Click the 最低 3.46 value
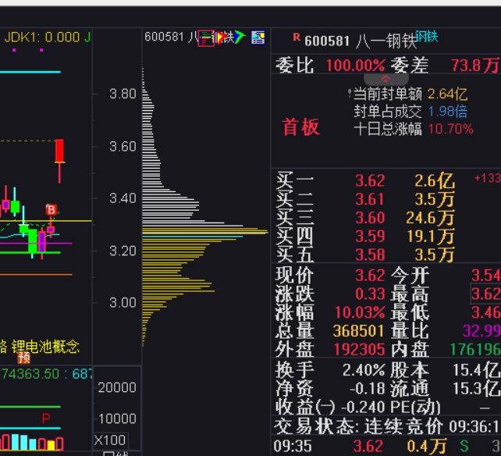Viewport: 501px width, 456px height. [485, 312]
